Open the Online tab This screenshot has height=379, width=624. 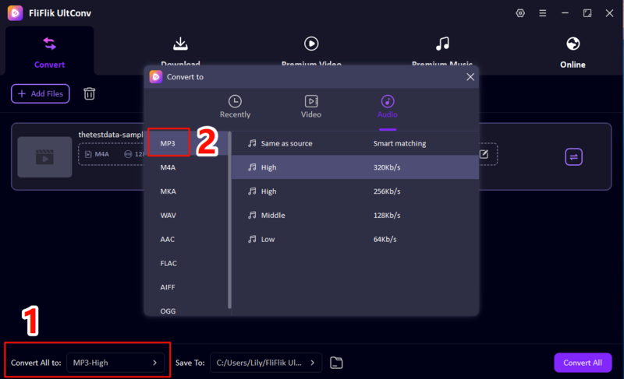pyautogui.click(x=573, y=51)
